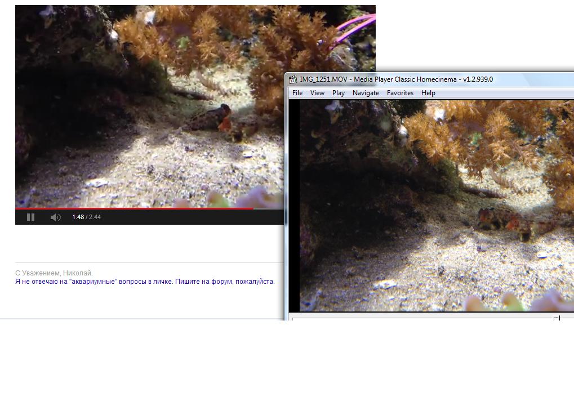
Task: Click the 'С Уважением, Николай.' text
Action: tap(54, 273)
